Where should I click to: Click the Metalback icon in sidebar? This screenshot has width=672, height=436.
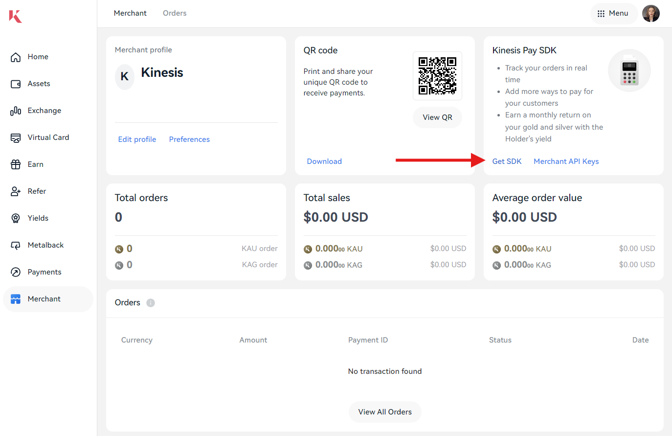pyautogui.click(x=16, y=246)
